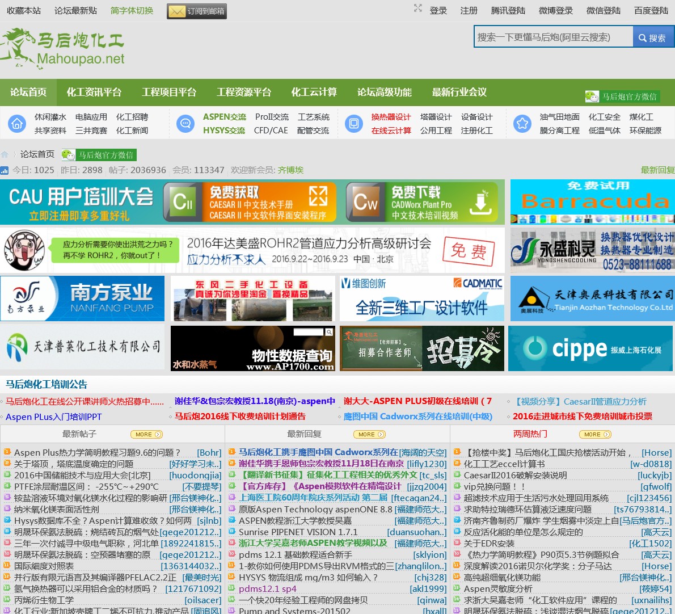Viewport: 675px width, 614px height.
Task: Open post Sunrise PIPENET VISION 1.7.1
Action: click(x=298, y=532)
